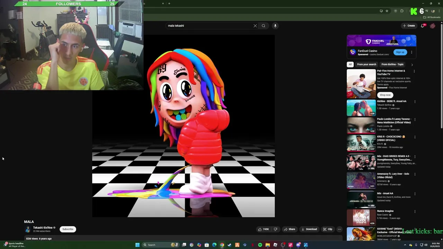The image size is (443, 249).
Task: Open options for KRIS R CHOCOCONO video
Action: tap(415, 137)
